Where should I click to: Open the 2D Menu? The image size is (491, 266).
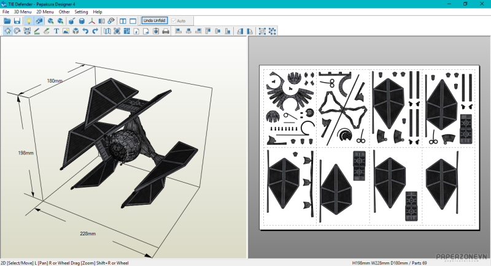tap(44, 12)
